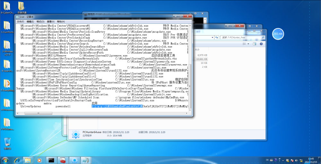Click the Notepad 1.txt title bar icon
This screenshot has width=321, height=164.
[x=18, y=17]
